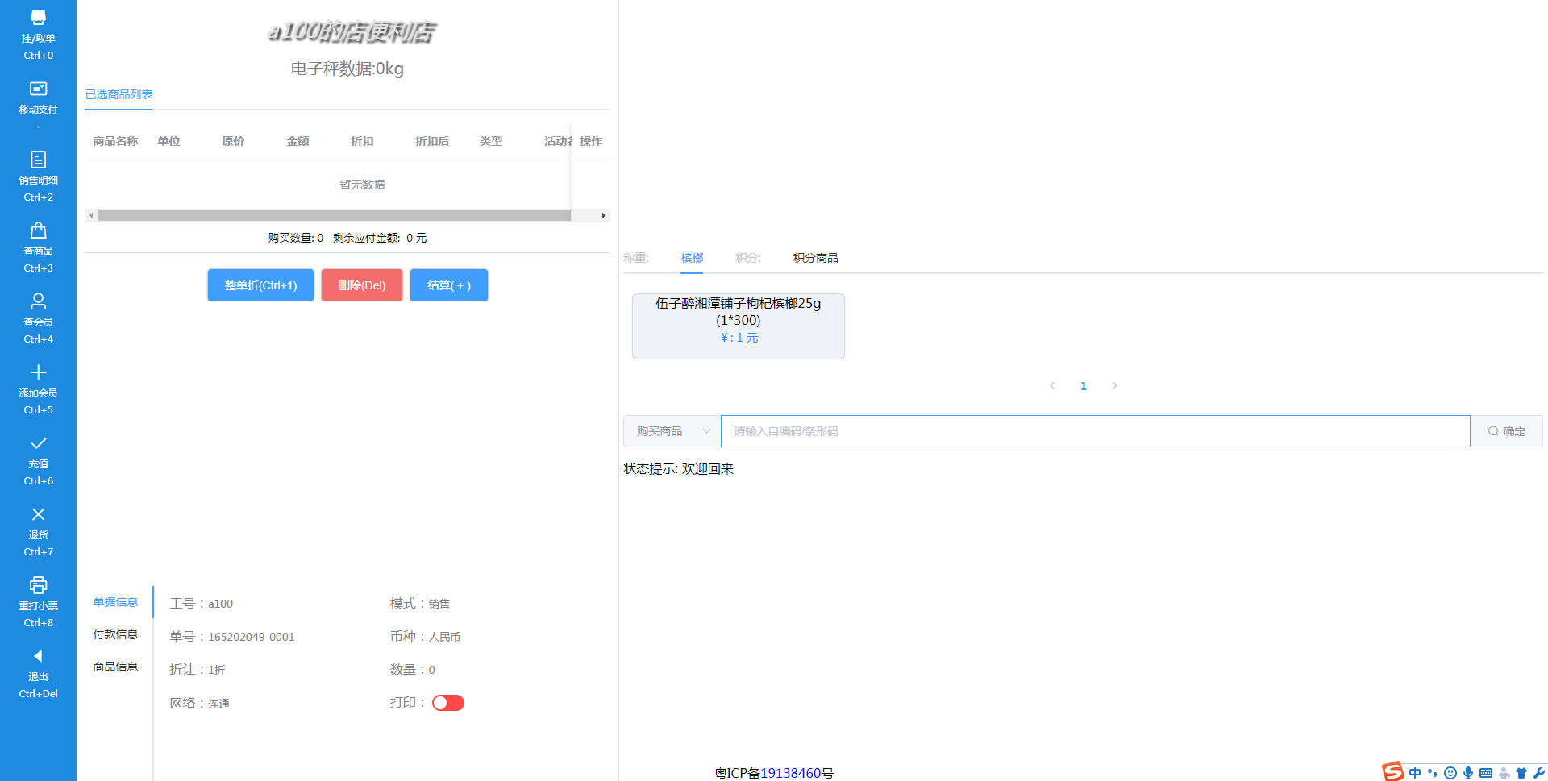
Task: Open 充值 recharge function
Action: pyautogui.click(x=38, y=461)
